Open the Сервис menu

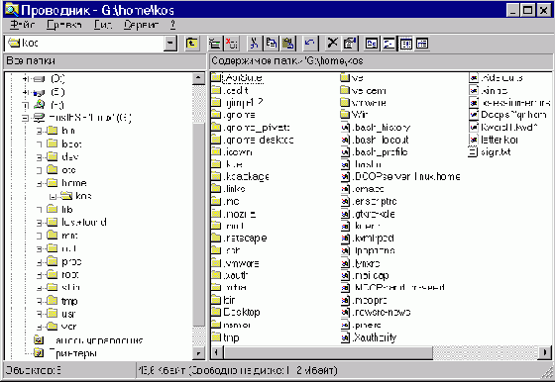click(x=141, y=25)
